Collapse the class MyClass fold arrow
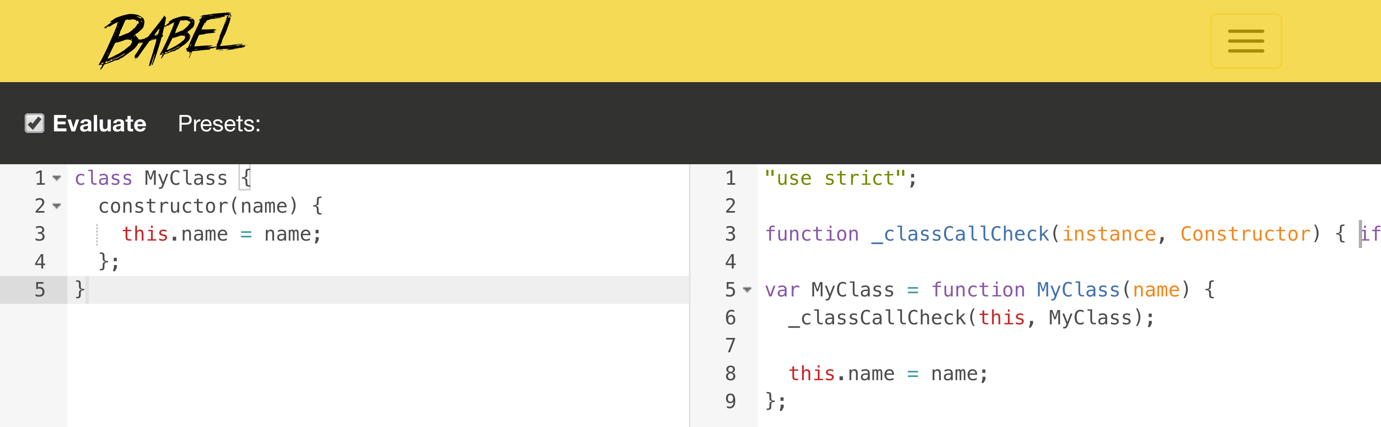 [x=57, y=178]
